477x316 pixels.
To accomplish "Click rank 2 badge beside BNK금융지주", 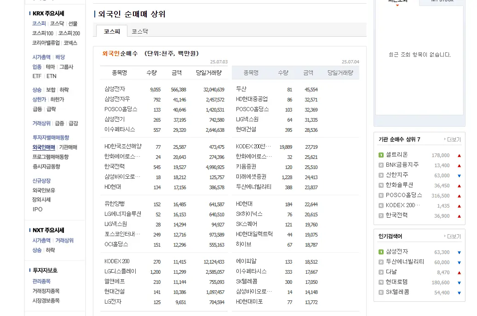I will [x=381, y=165].
